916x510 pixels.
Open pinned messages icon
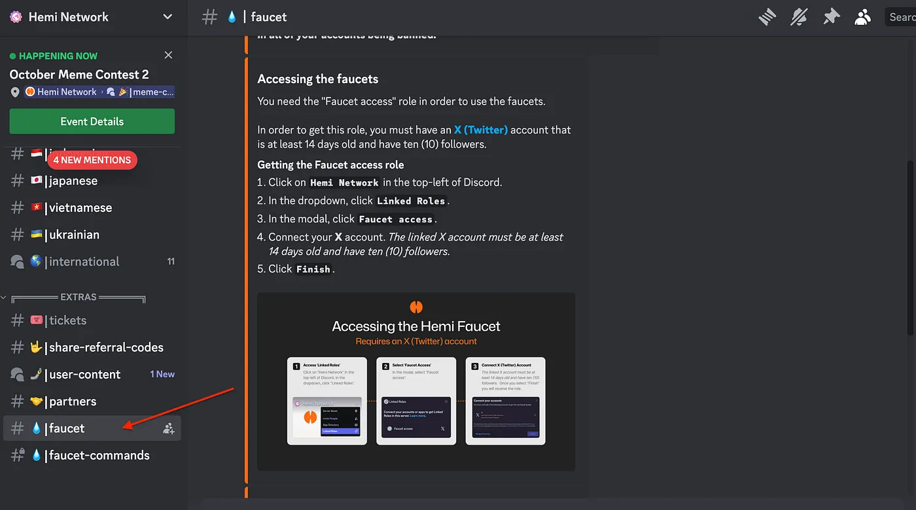[831, 17]
